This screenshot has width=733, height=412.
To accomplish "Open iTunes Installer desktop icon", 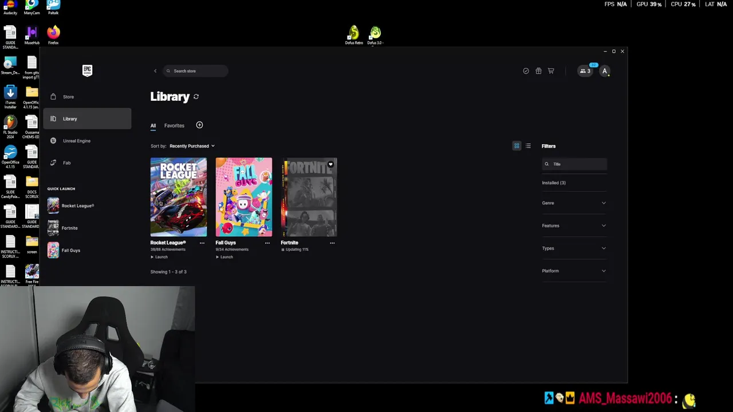I will pyautogui.click(x=10, y=97).
